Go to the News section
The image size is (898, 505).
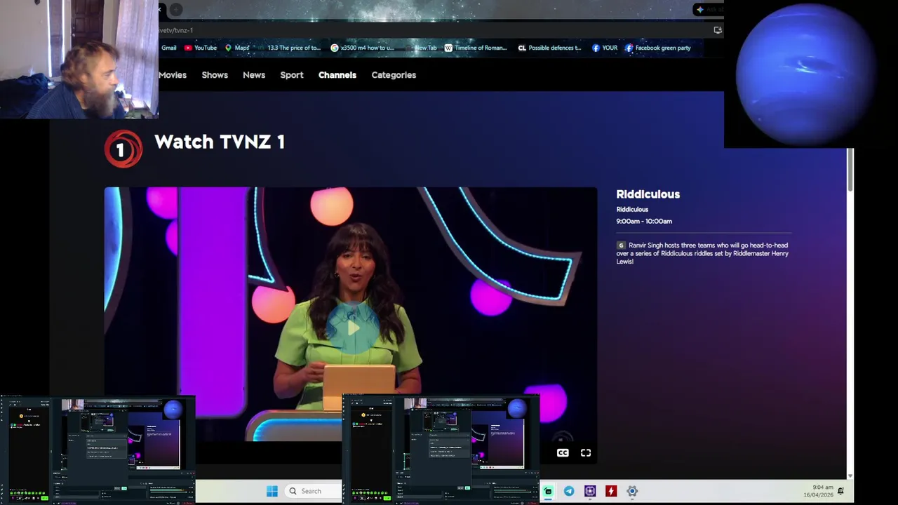click(x=254, y=75)
